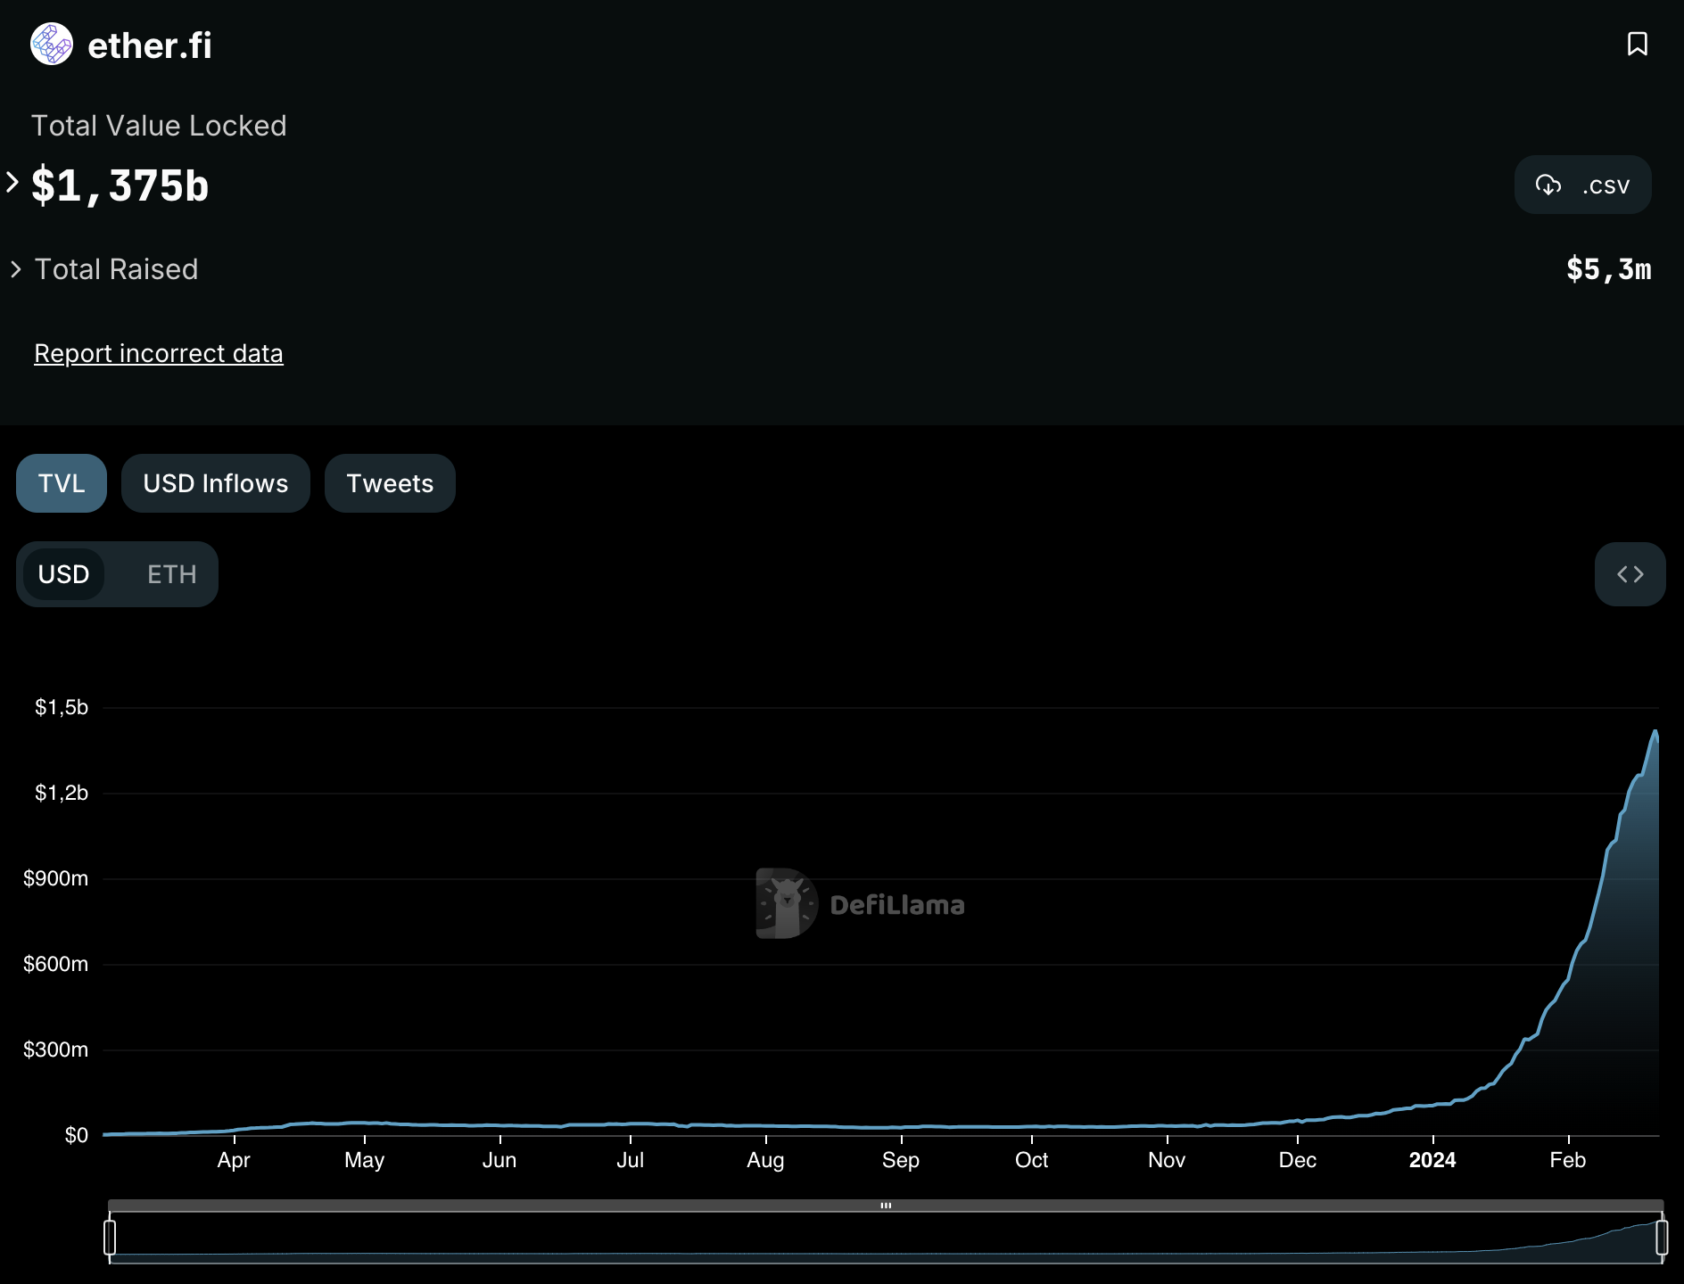1684x1284 pixels.
Task: Select the TVL chart tab
Action: point(62,483)
